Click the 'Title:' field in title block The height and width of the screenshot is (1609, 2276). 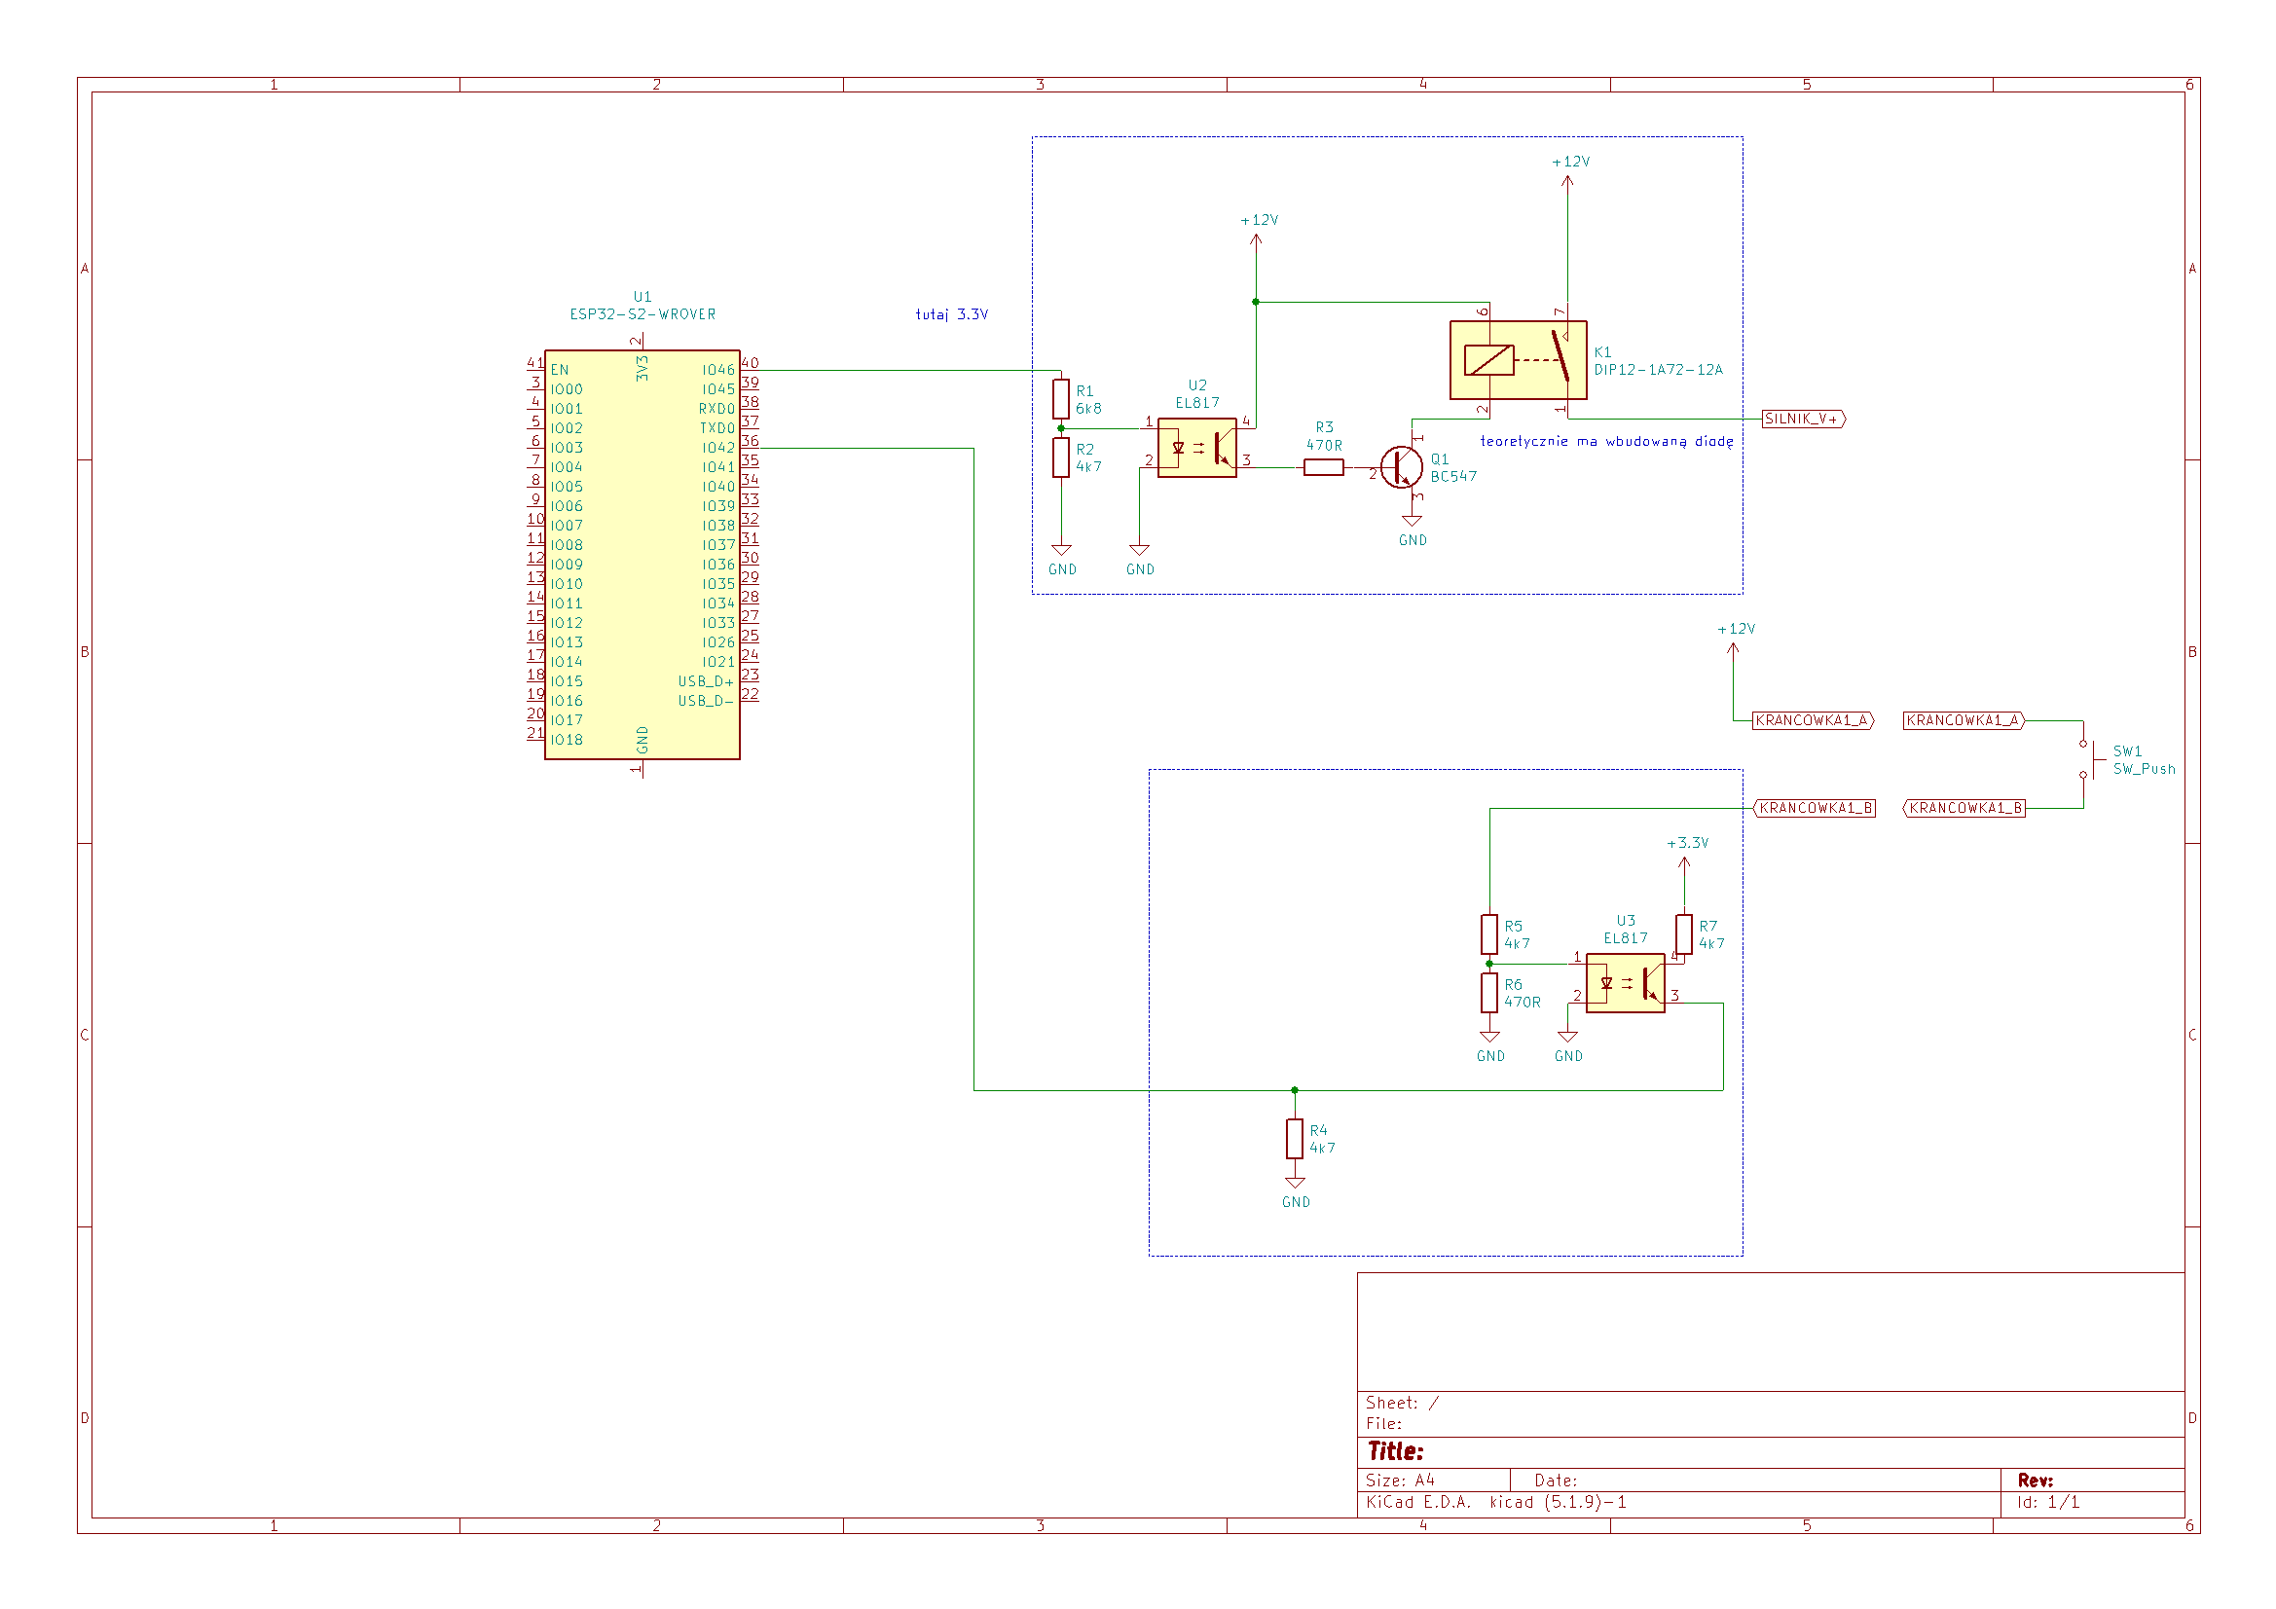1396,1451
